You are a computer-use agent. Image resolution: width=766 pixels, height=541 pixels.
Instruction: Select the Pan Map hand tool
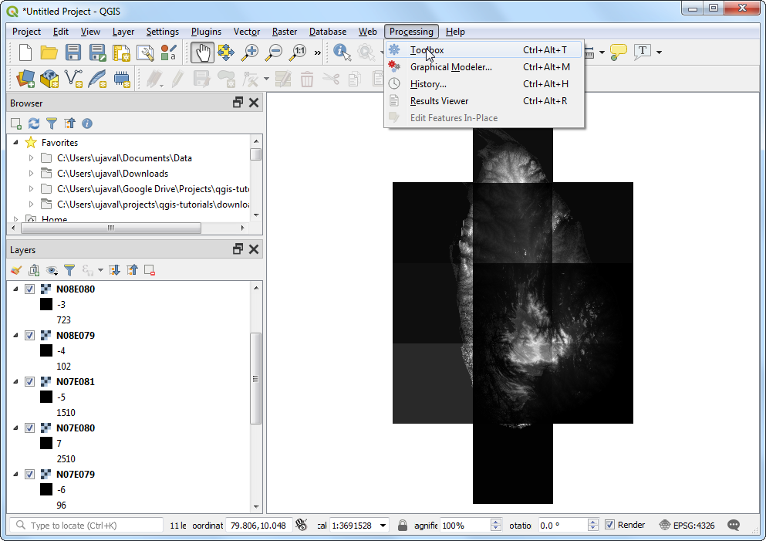pos(202,52)
